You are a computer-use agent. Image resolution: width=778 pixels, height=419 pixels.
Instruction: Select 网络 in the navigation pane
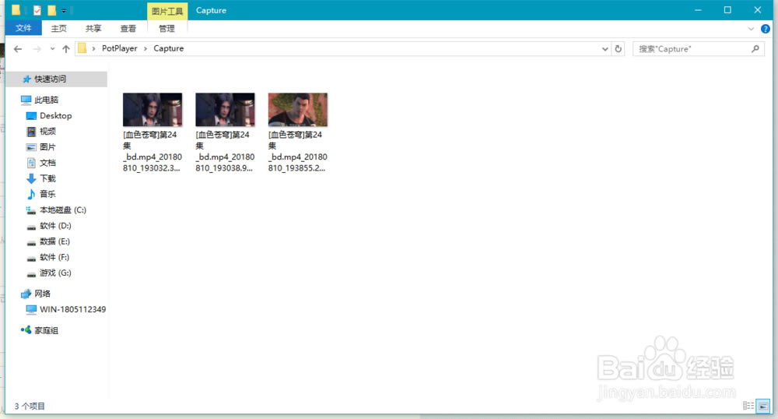click(42, 294)
